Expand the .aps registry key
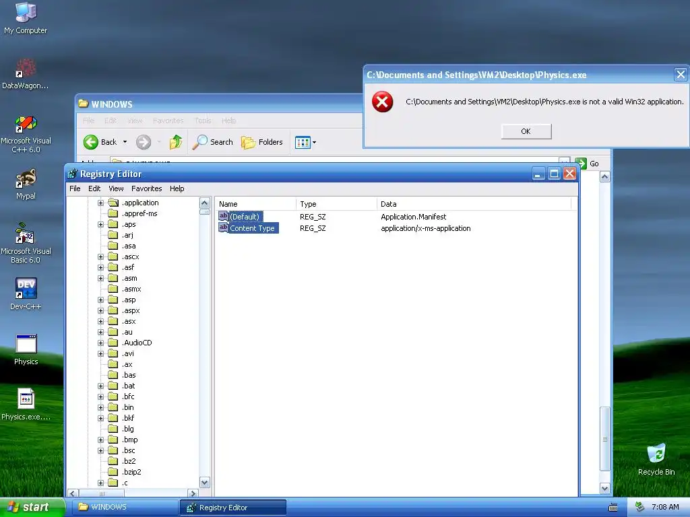This screenshot has height=517, width=690. click(x=101, y=224)
